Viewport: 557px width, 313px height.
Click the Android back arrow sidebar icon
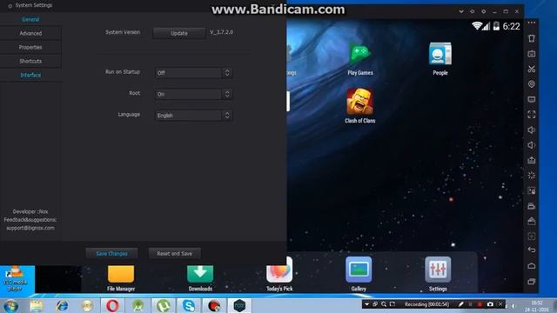pos(532,250)
